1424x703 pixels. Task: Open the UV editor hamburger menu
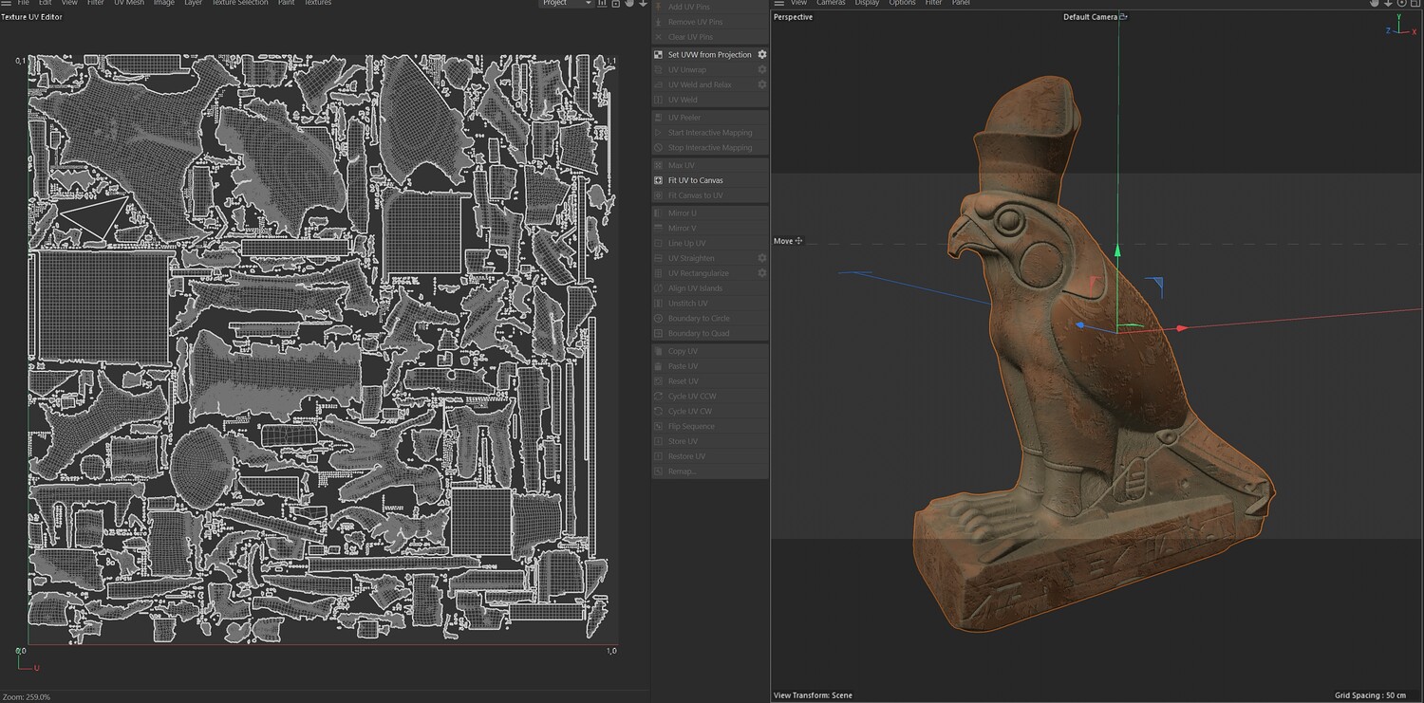[7, 3]
